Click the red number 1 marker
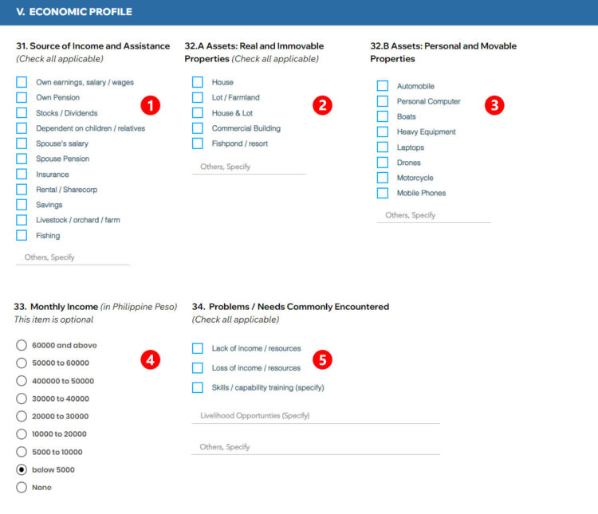 (150, 105)
